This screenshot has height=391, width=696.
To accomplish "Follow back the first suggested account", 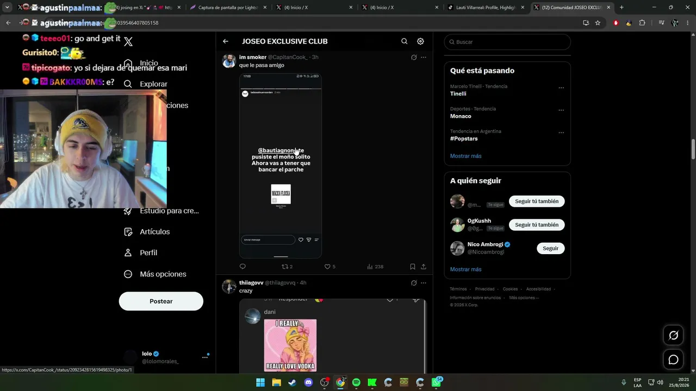I will tap(537, 201).
